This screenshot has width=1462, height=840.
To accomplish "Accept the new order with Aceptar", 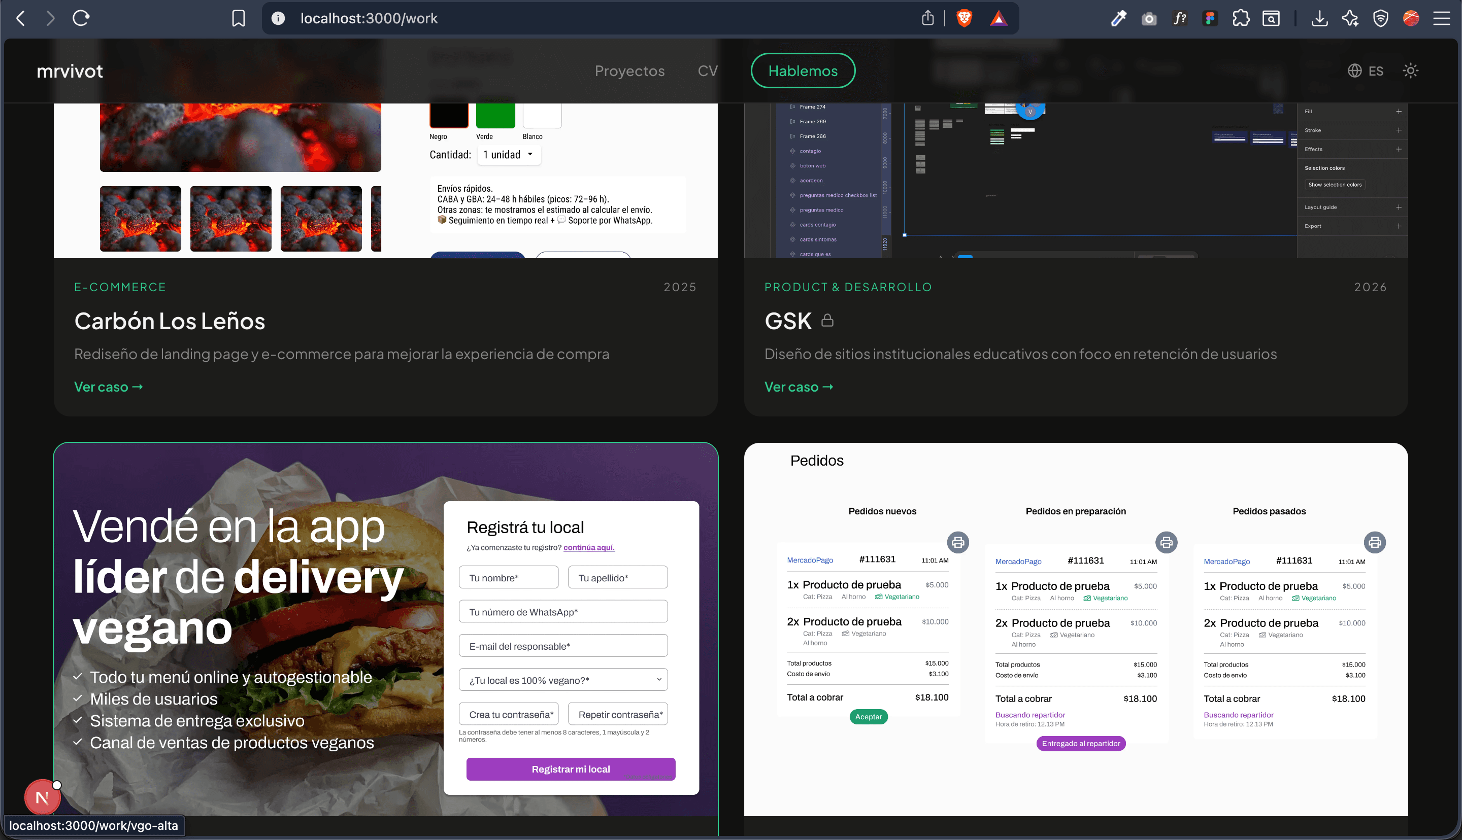I will tap(868, 717).
